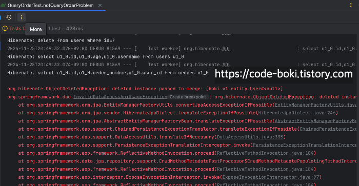This screenshot has width=359, height=186.
Task: Open run panel options kebab menu at top right
Action: [351, 5]
